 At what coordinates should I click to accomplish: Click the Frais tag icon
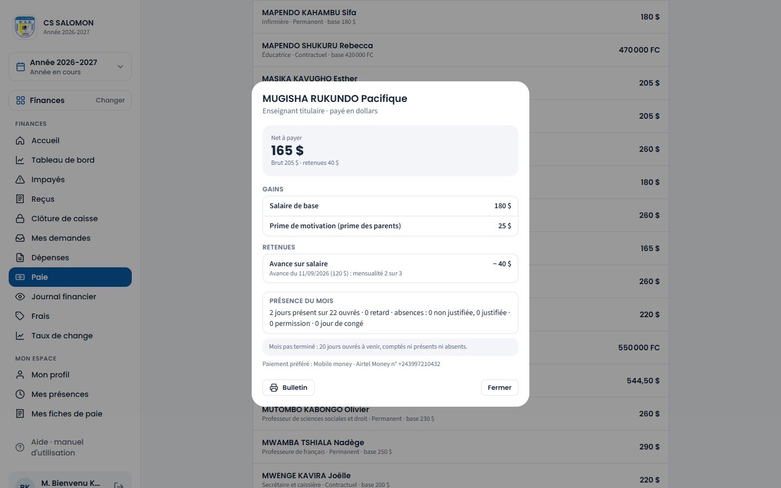pyautogui.click(x=20, y=316)
